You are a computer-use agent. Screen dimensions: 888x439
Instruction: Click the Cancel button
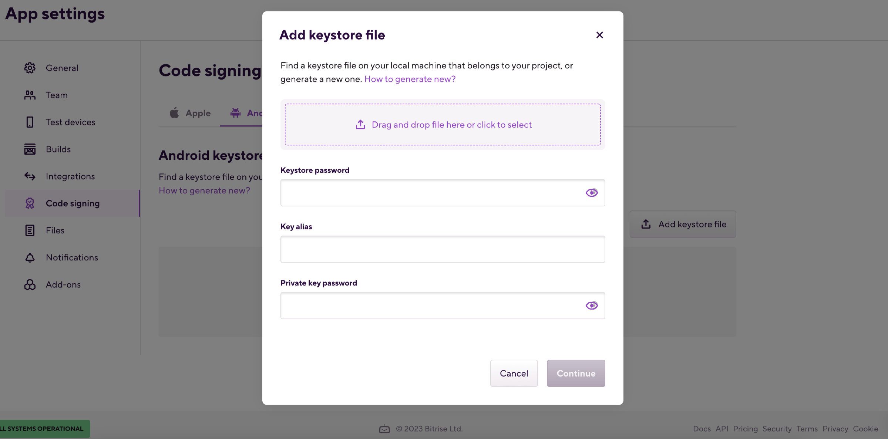[x=514, y=373]
